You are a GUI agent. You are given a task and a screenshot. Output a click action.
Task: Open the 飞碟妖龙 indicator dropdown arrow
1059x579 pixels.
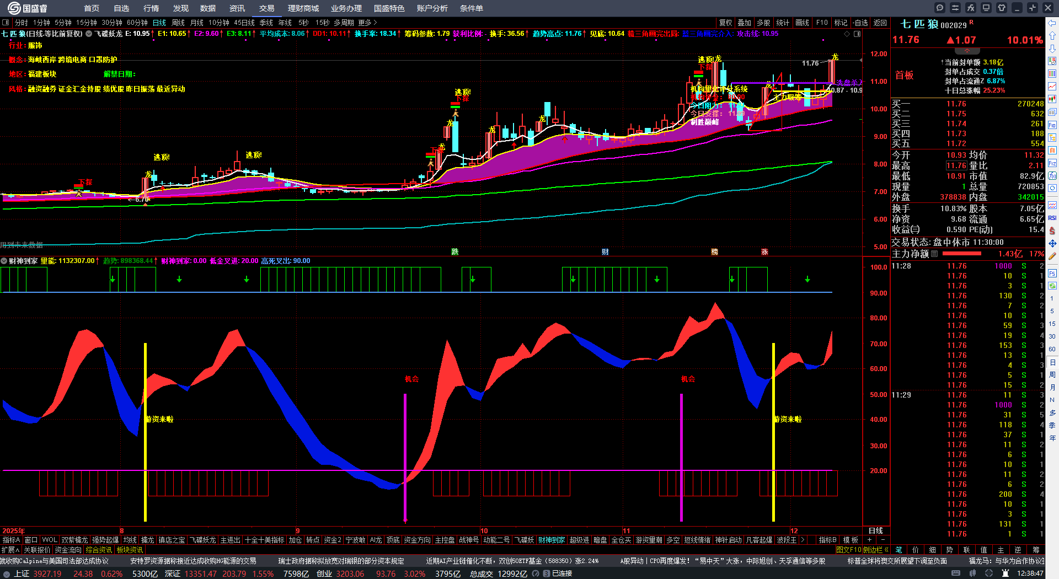click(x=89, y=34)
